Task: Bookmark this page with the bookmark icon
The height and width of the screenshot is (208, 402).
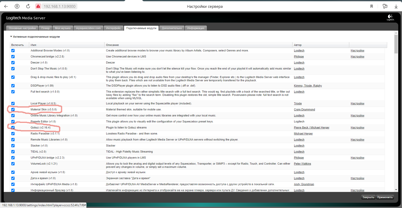Action: 372,6
